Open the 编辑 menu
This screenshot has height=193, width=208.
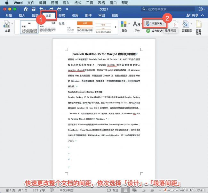click(43, 3)
